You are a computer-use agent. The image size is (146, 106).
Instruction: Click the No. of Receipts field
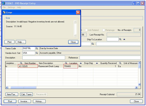tap(137, 30)
